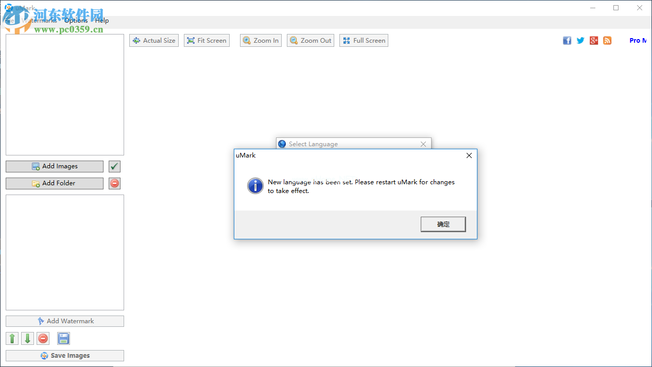Switch to Full Screen view
Viewport: 652px width, 367px height.
click(364, 41)
